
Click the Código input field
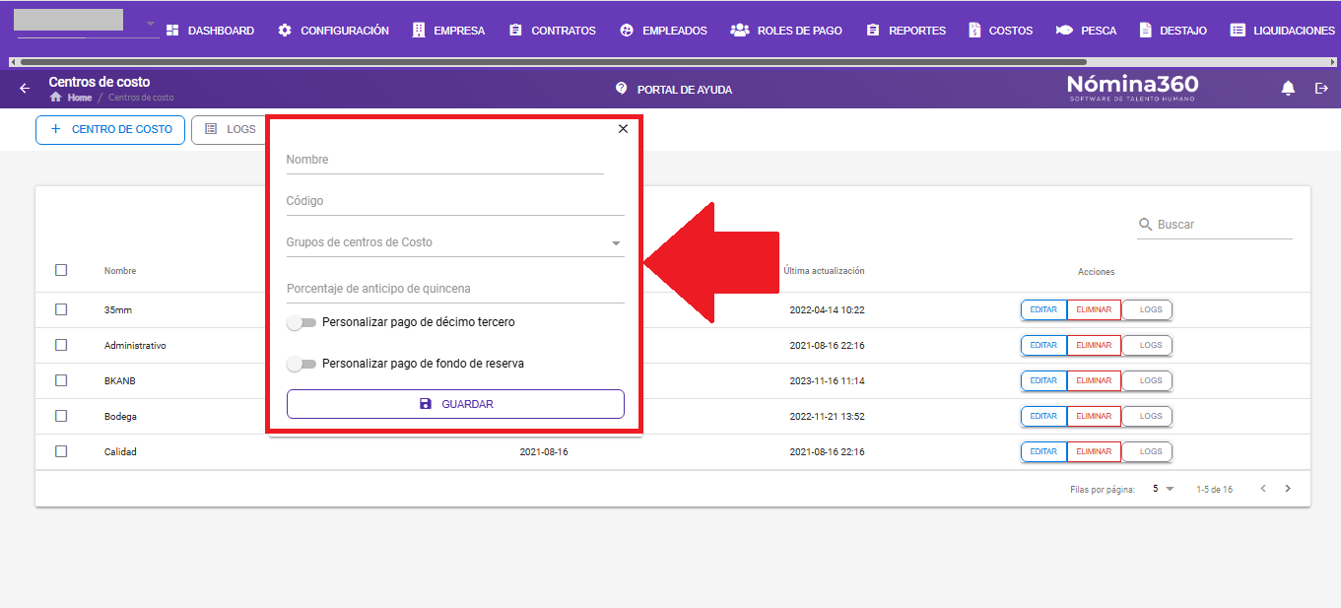tap(455, 201)
